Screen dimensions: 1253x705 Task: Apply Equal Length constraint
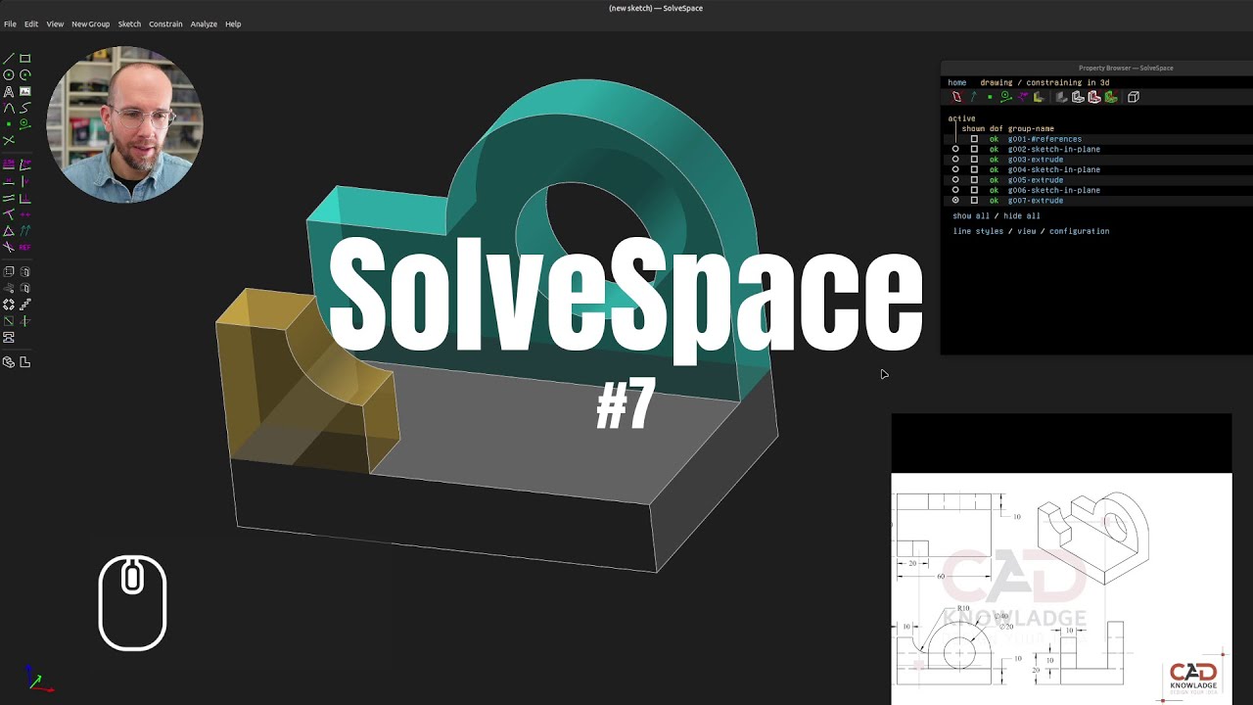9,230
